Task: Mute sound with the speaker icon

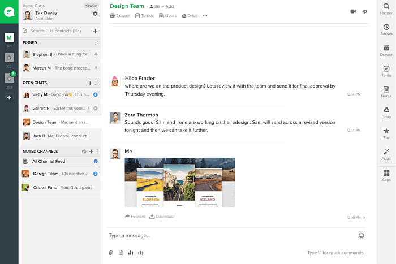Action: click(x=364, y=11)
